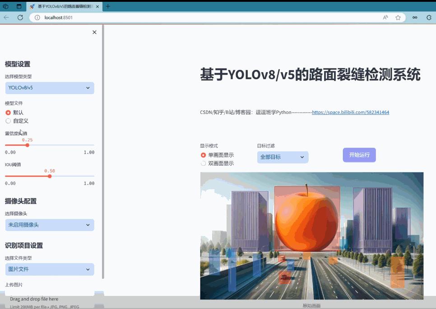Add page to favorites via star icon

click(x=398, y=17)
